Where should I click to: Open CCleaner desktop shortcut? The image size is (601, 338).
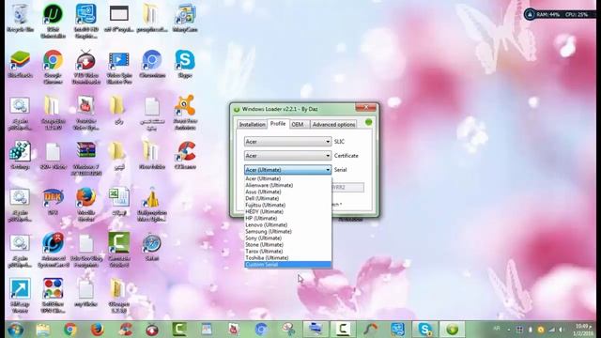[x=185, y=156]
